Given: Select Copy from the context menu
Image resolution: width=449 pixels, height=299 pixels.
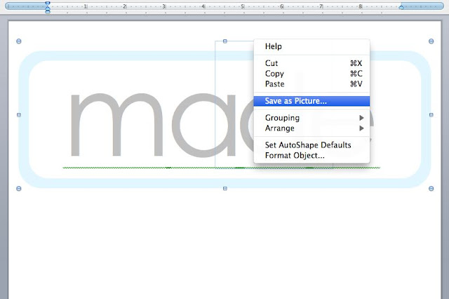Looking at the screenshot, I should (311, 74).
